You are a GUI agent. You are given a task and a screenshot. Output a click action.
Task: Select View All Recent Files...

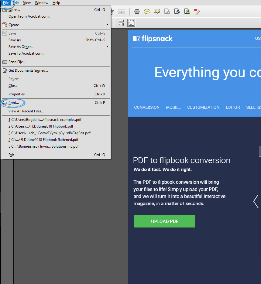click(x=56, y=111)
